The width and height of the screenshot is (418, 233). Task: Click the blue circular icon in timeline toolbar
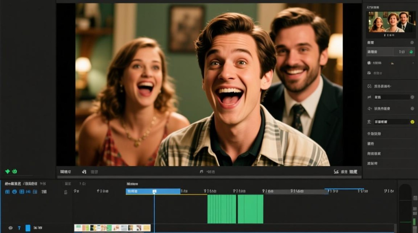[x=14, y=192]
